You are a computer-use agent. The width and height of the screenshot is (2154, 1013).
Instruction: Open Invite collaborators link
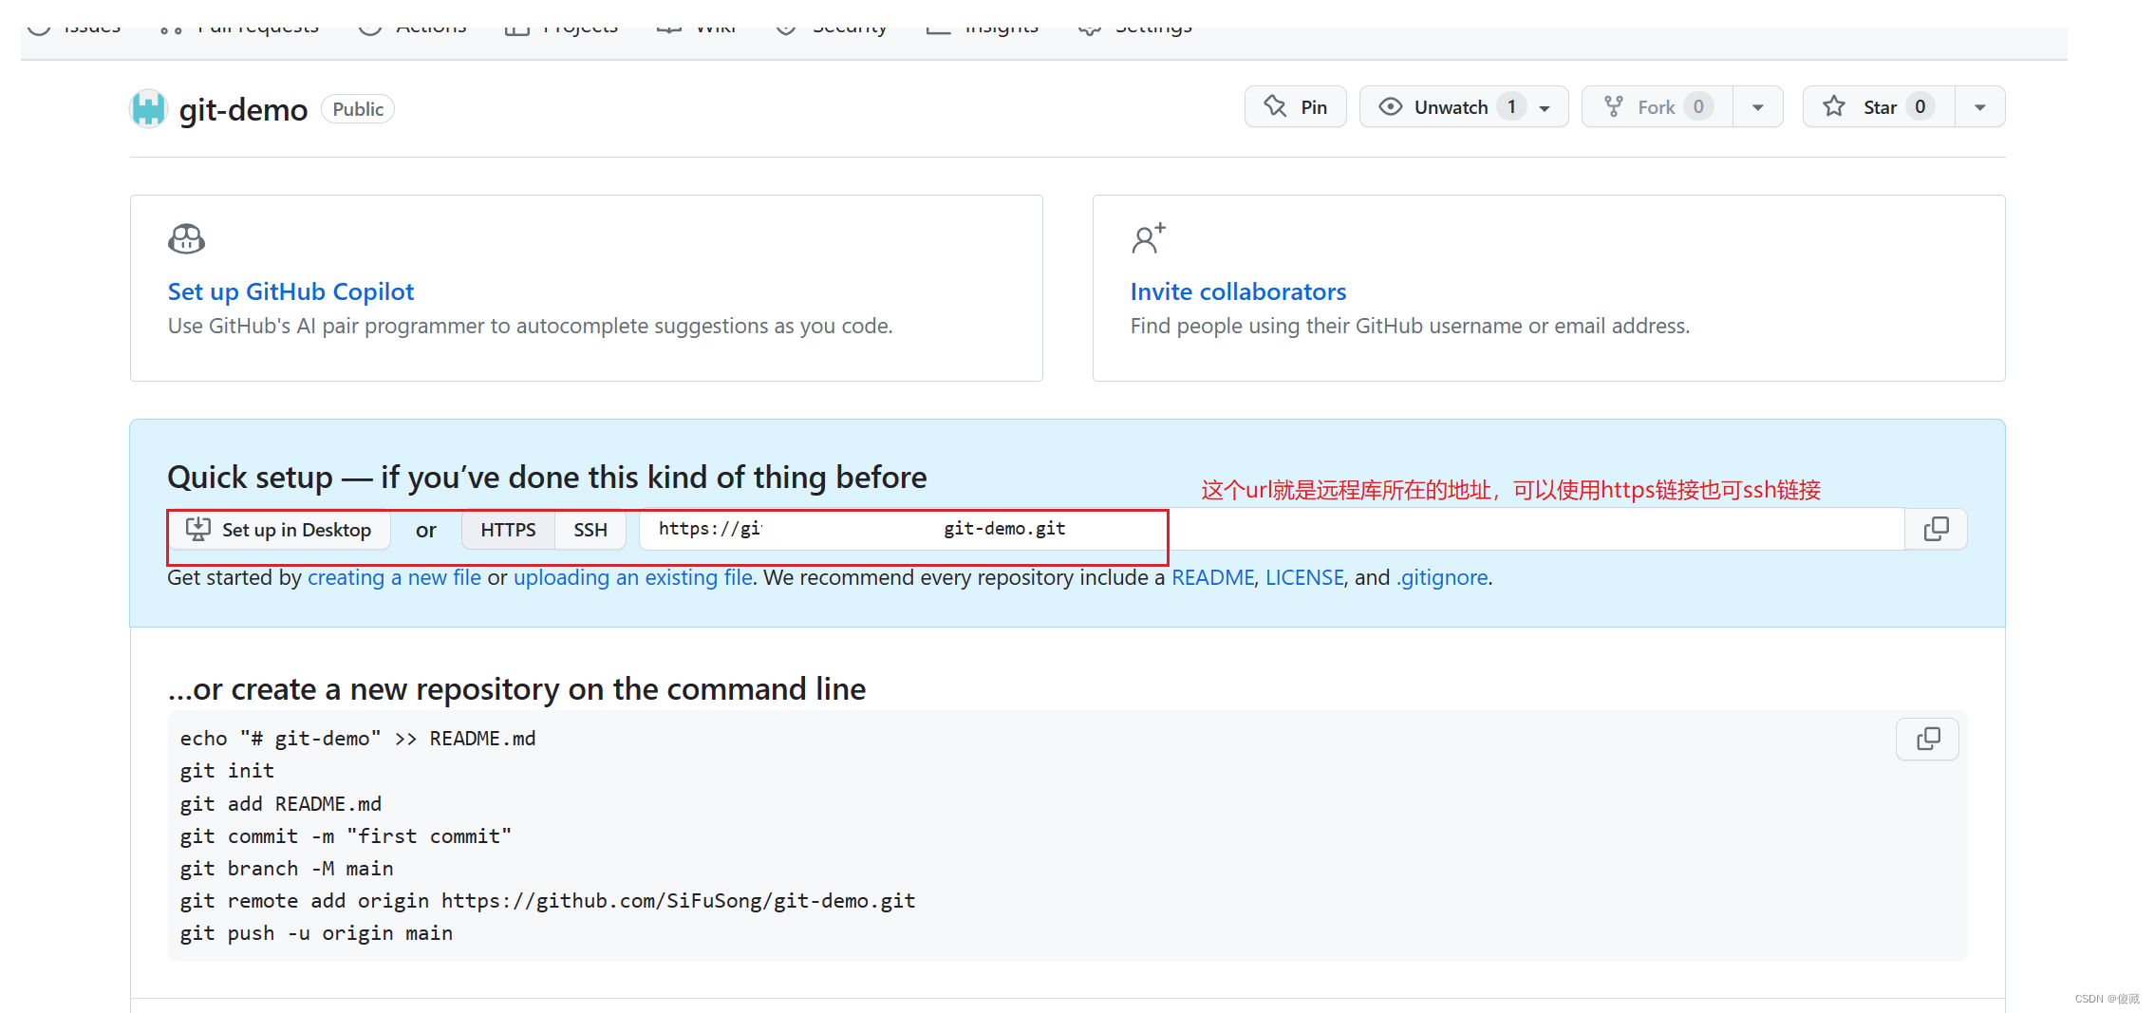1238,291
